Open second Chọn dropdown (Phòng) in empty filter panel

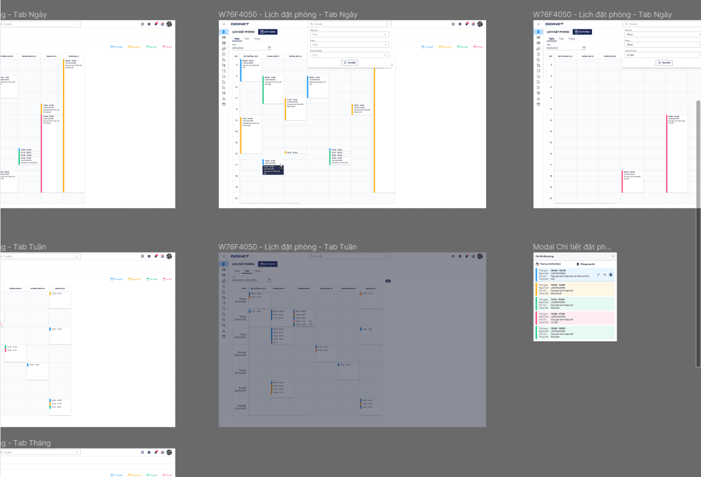point(349,45)
